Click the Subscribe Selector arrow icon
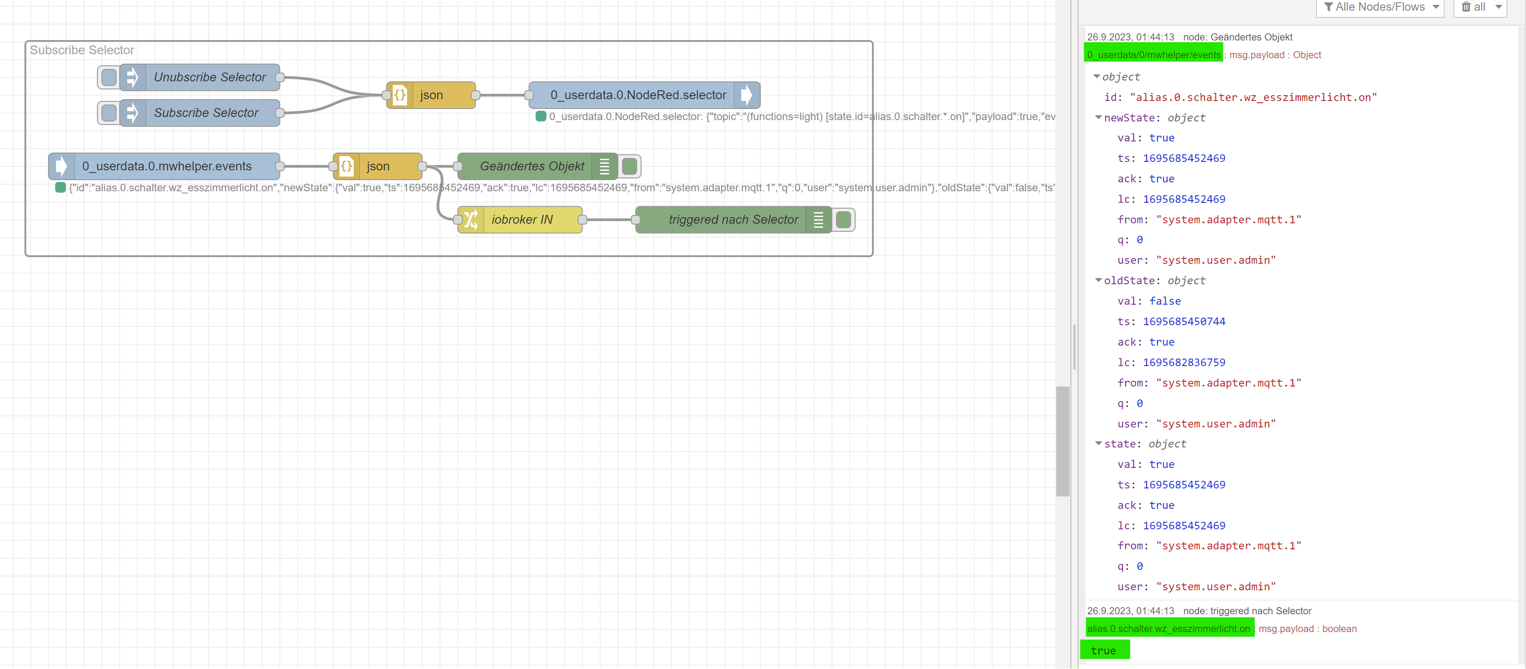 (x=133, y=113)
